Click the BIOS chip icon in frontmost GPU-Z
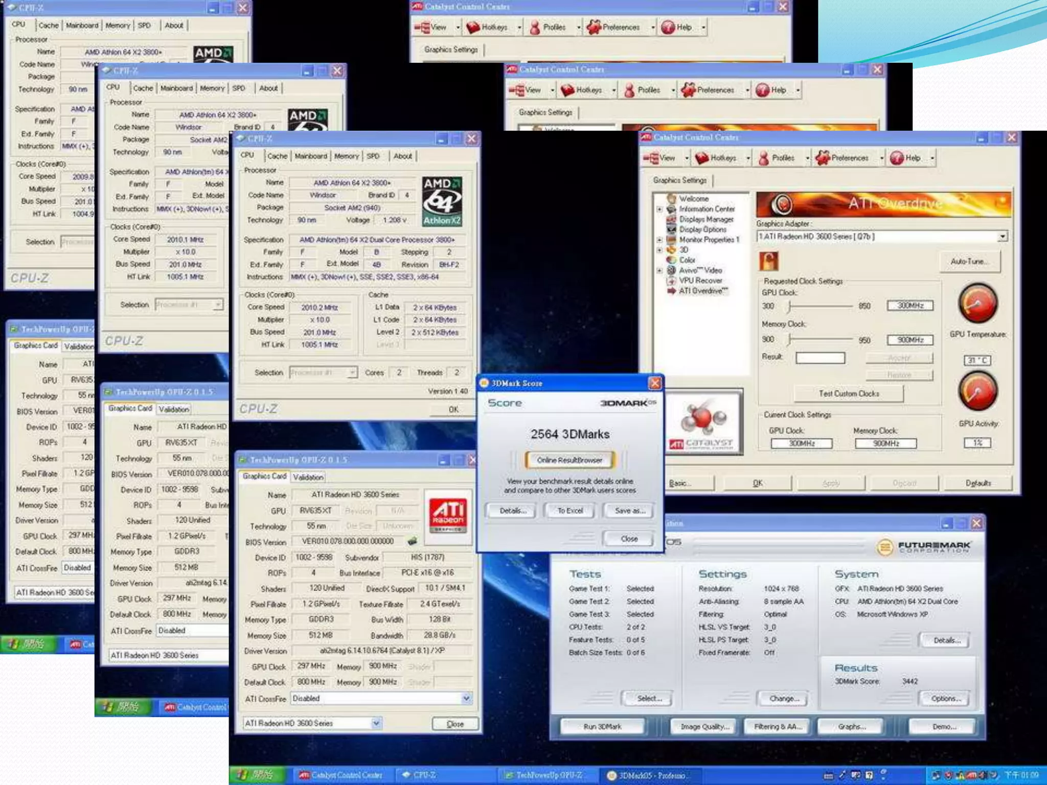 click(413, 541)
